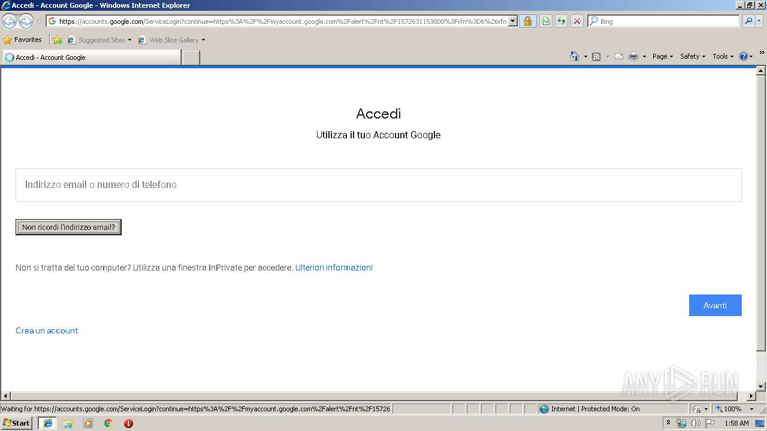Open the media player taskbar icon
This screenshot has height=431, width=767.
point(88,423)
